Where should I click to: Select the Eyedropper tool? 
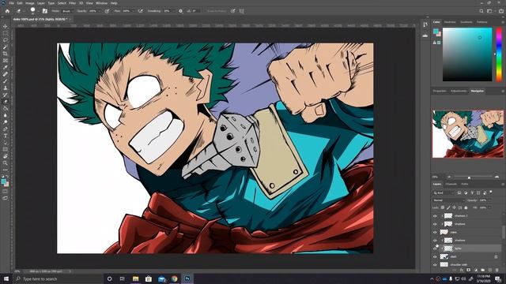(6, 67)
